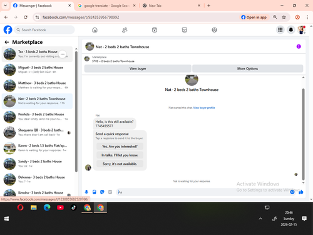Open Miguel - 3 beds 2 baths House chat
Viewport: 313px width, 235px height.
click(37, 70)
